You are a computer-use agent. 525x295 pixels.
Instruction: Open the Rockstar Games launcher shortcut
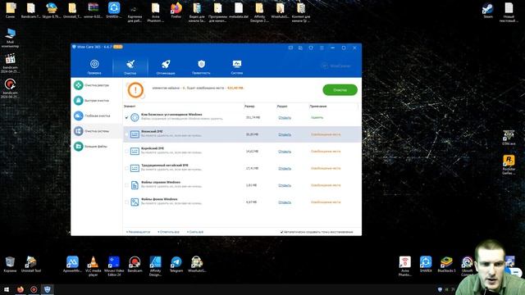point(509,165)
